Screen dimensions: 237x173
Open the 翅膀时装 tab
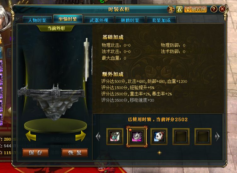click(130, 20)
